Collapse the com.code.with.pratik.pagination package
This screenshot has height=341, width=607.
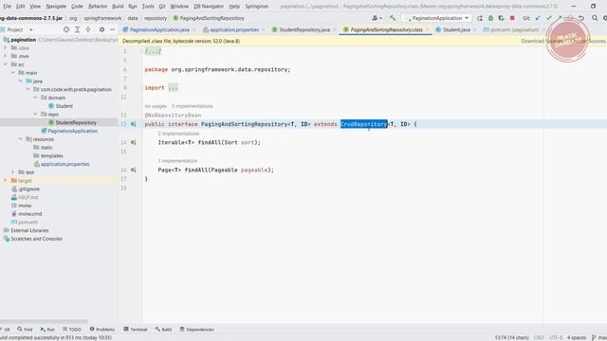point(28,89)
